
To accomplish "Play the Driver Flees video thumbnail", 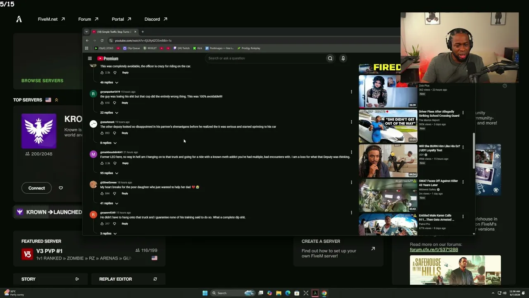I will pos(388,126).
